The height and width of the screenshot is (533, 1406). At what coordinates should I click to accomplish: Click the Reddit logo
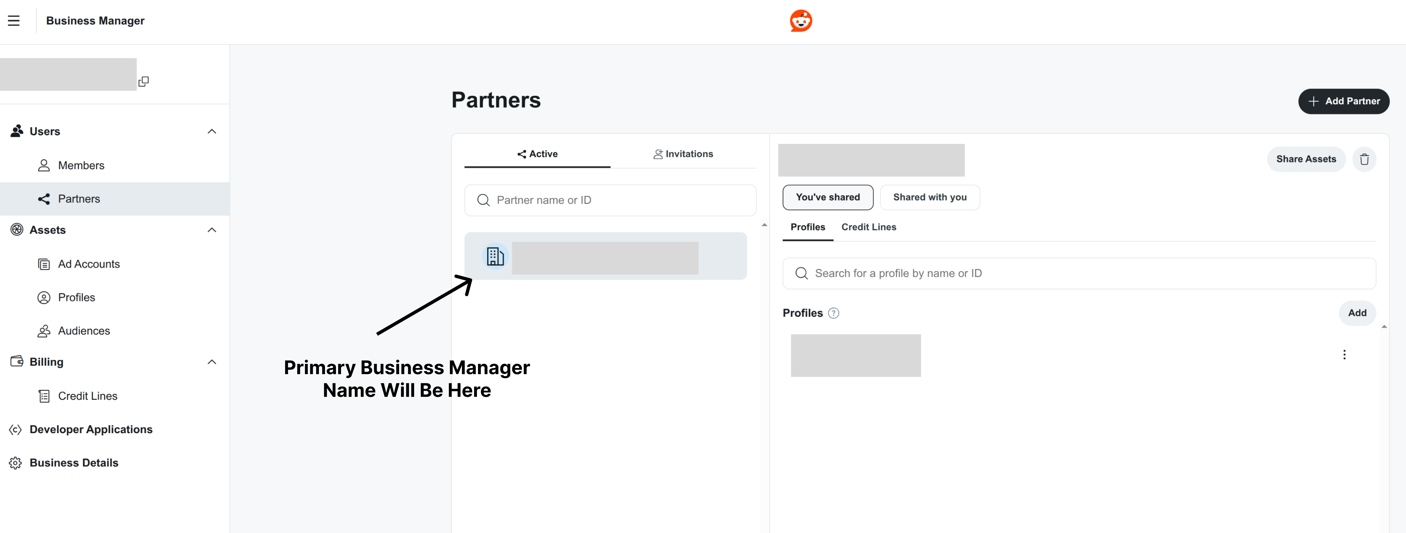click(801, 20)
